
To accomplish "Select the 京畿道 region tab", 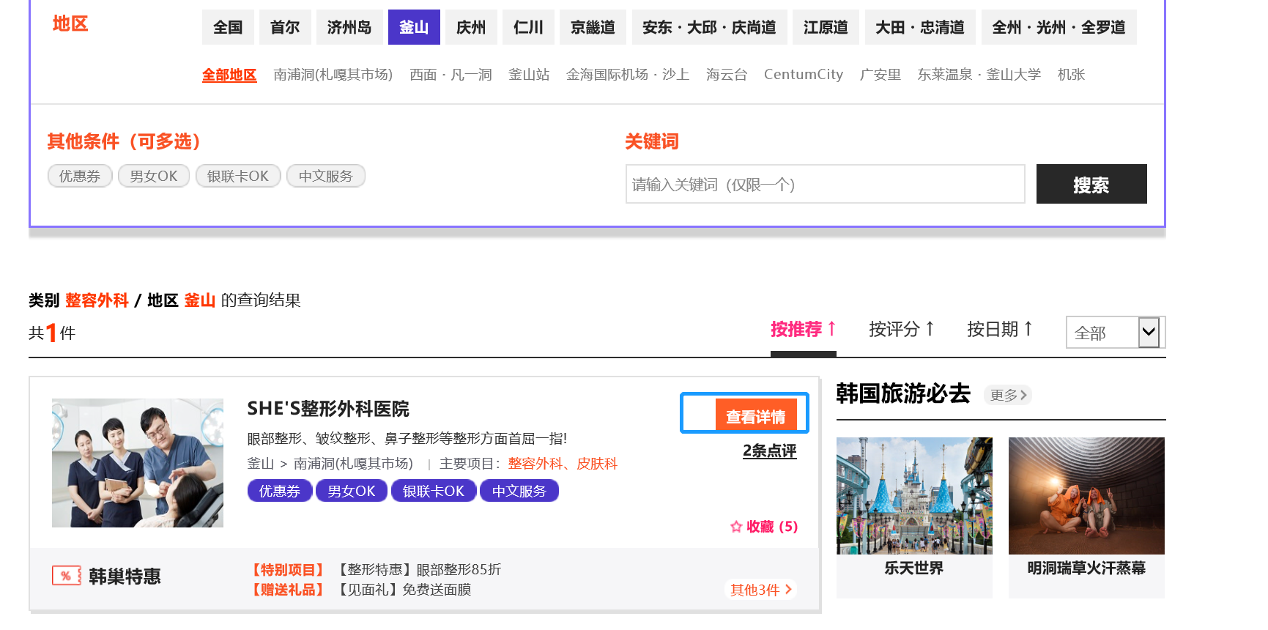I will (x=593, y=27).
